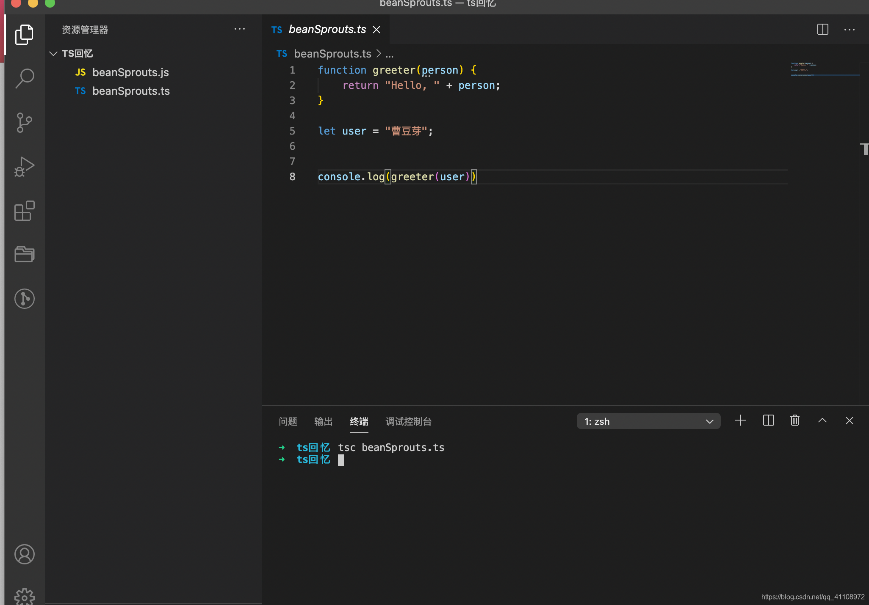Open beanSprouts.ts in the explorer
This screenshot has height=605, width=869.
coord(131,91)
